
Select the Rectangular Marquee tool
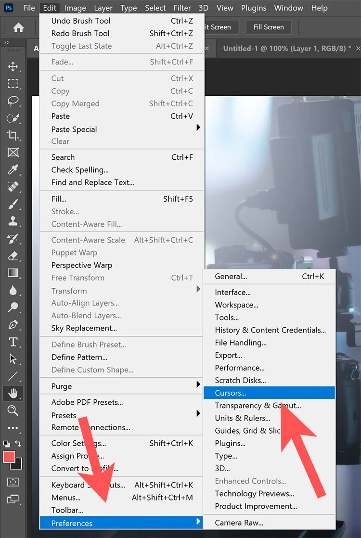(x=13, y=83)
